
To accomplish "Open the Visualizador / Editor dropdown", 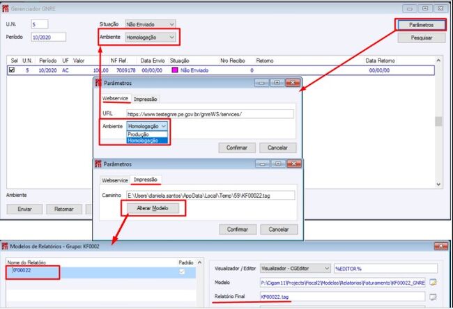I will point(295,269).
